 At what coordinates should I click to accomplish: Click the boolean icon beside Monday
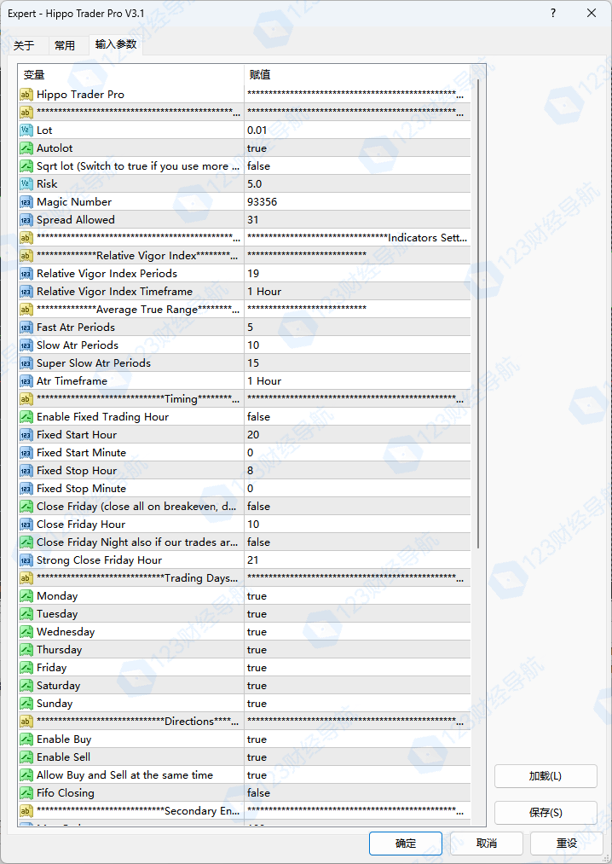pos(26,595)
